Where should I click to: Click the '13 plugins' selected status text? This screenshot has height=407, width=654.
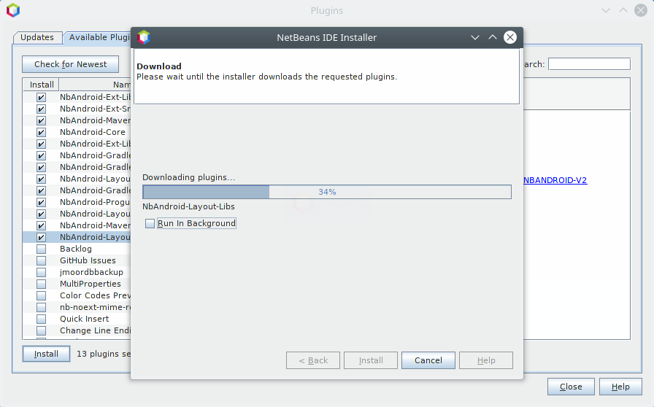click(104, 354)
